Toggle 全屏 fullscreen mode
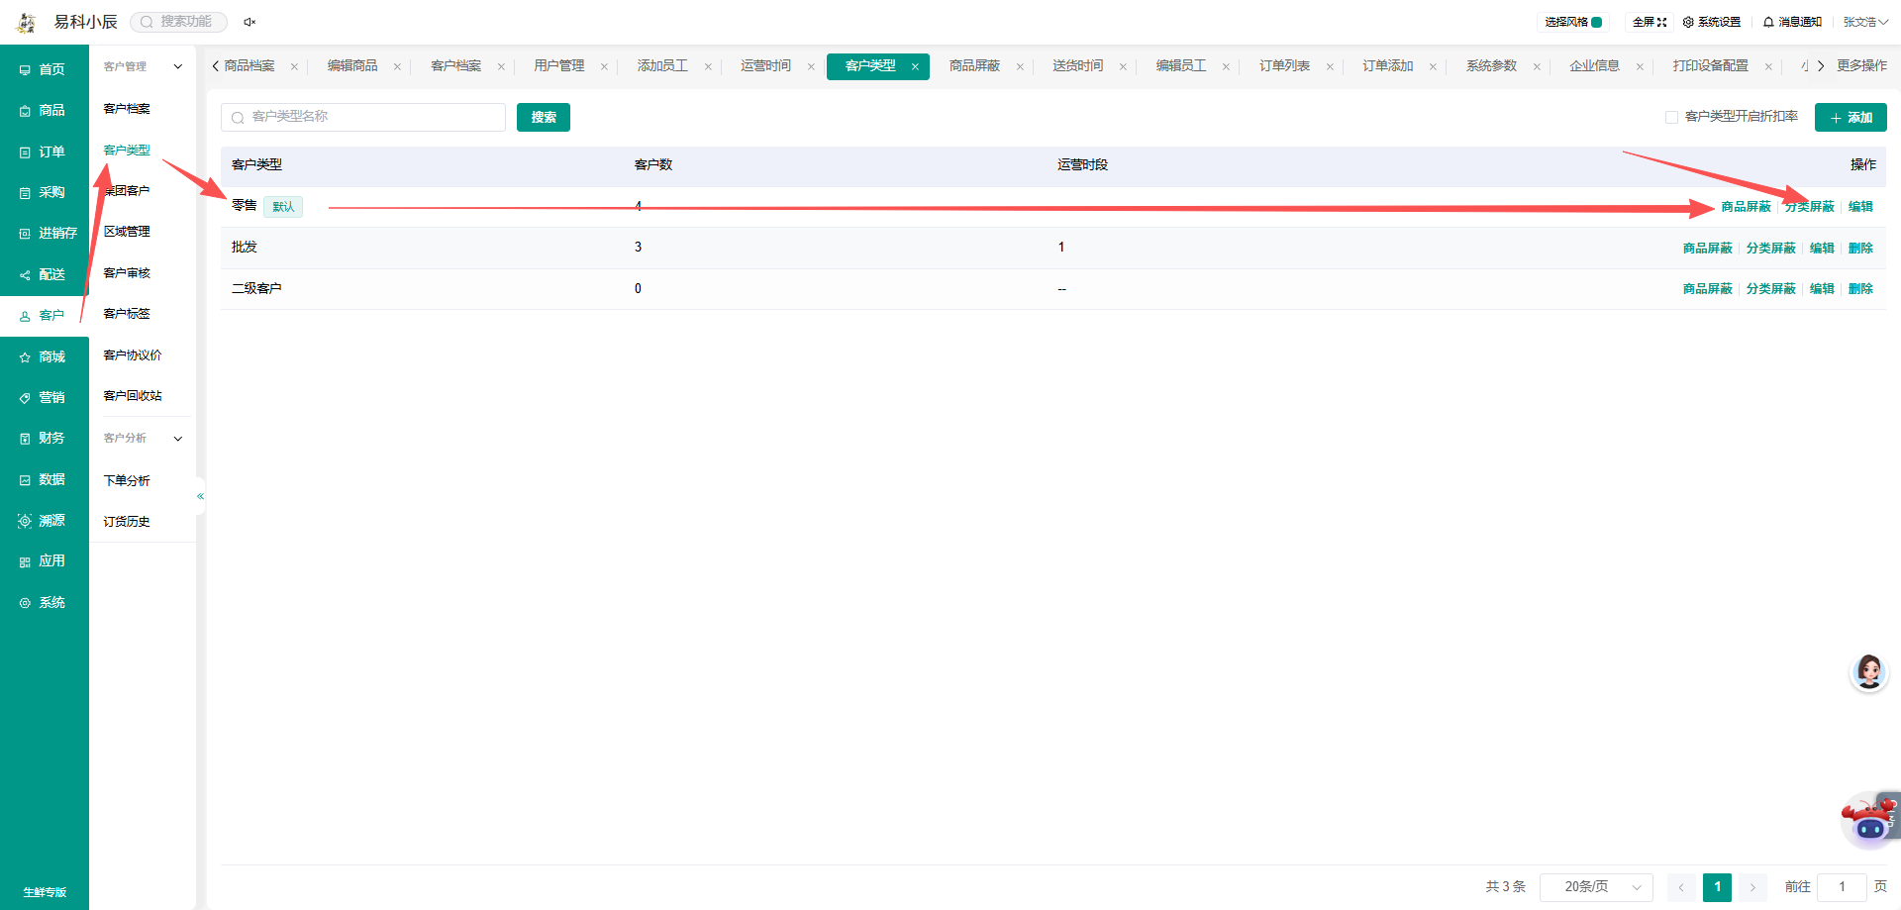Viewport: 1901px width, 910px height. tap(1650, 22)
